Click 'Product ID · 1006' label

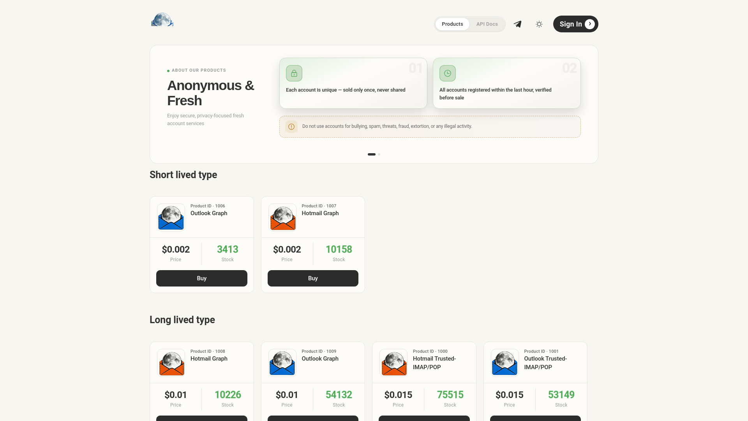pyautogui.click(x=208, y=206)
